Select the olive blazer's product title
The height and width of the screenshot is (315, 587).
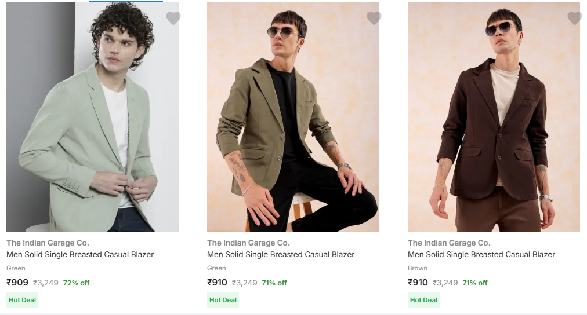(x=281, y=254)
